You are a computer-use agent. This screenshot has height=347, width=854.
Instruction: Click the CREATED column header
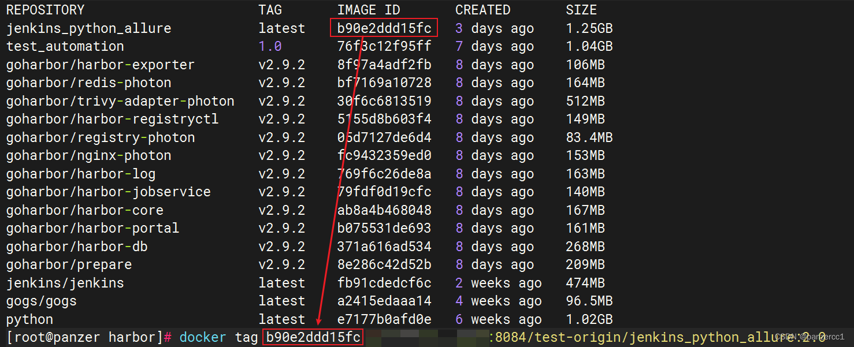pos(483,10)
